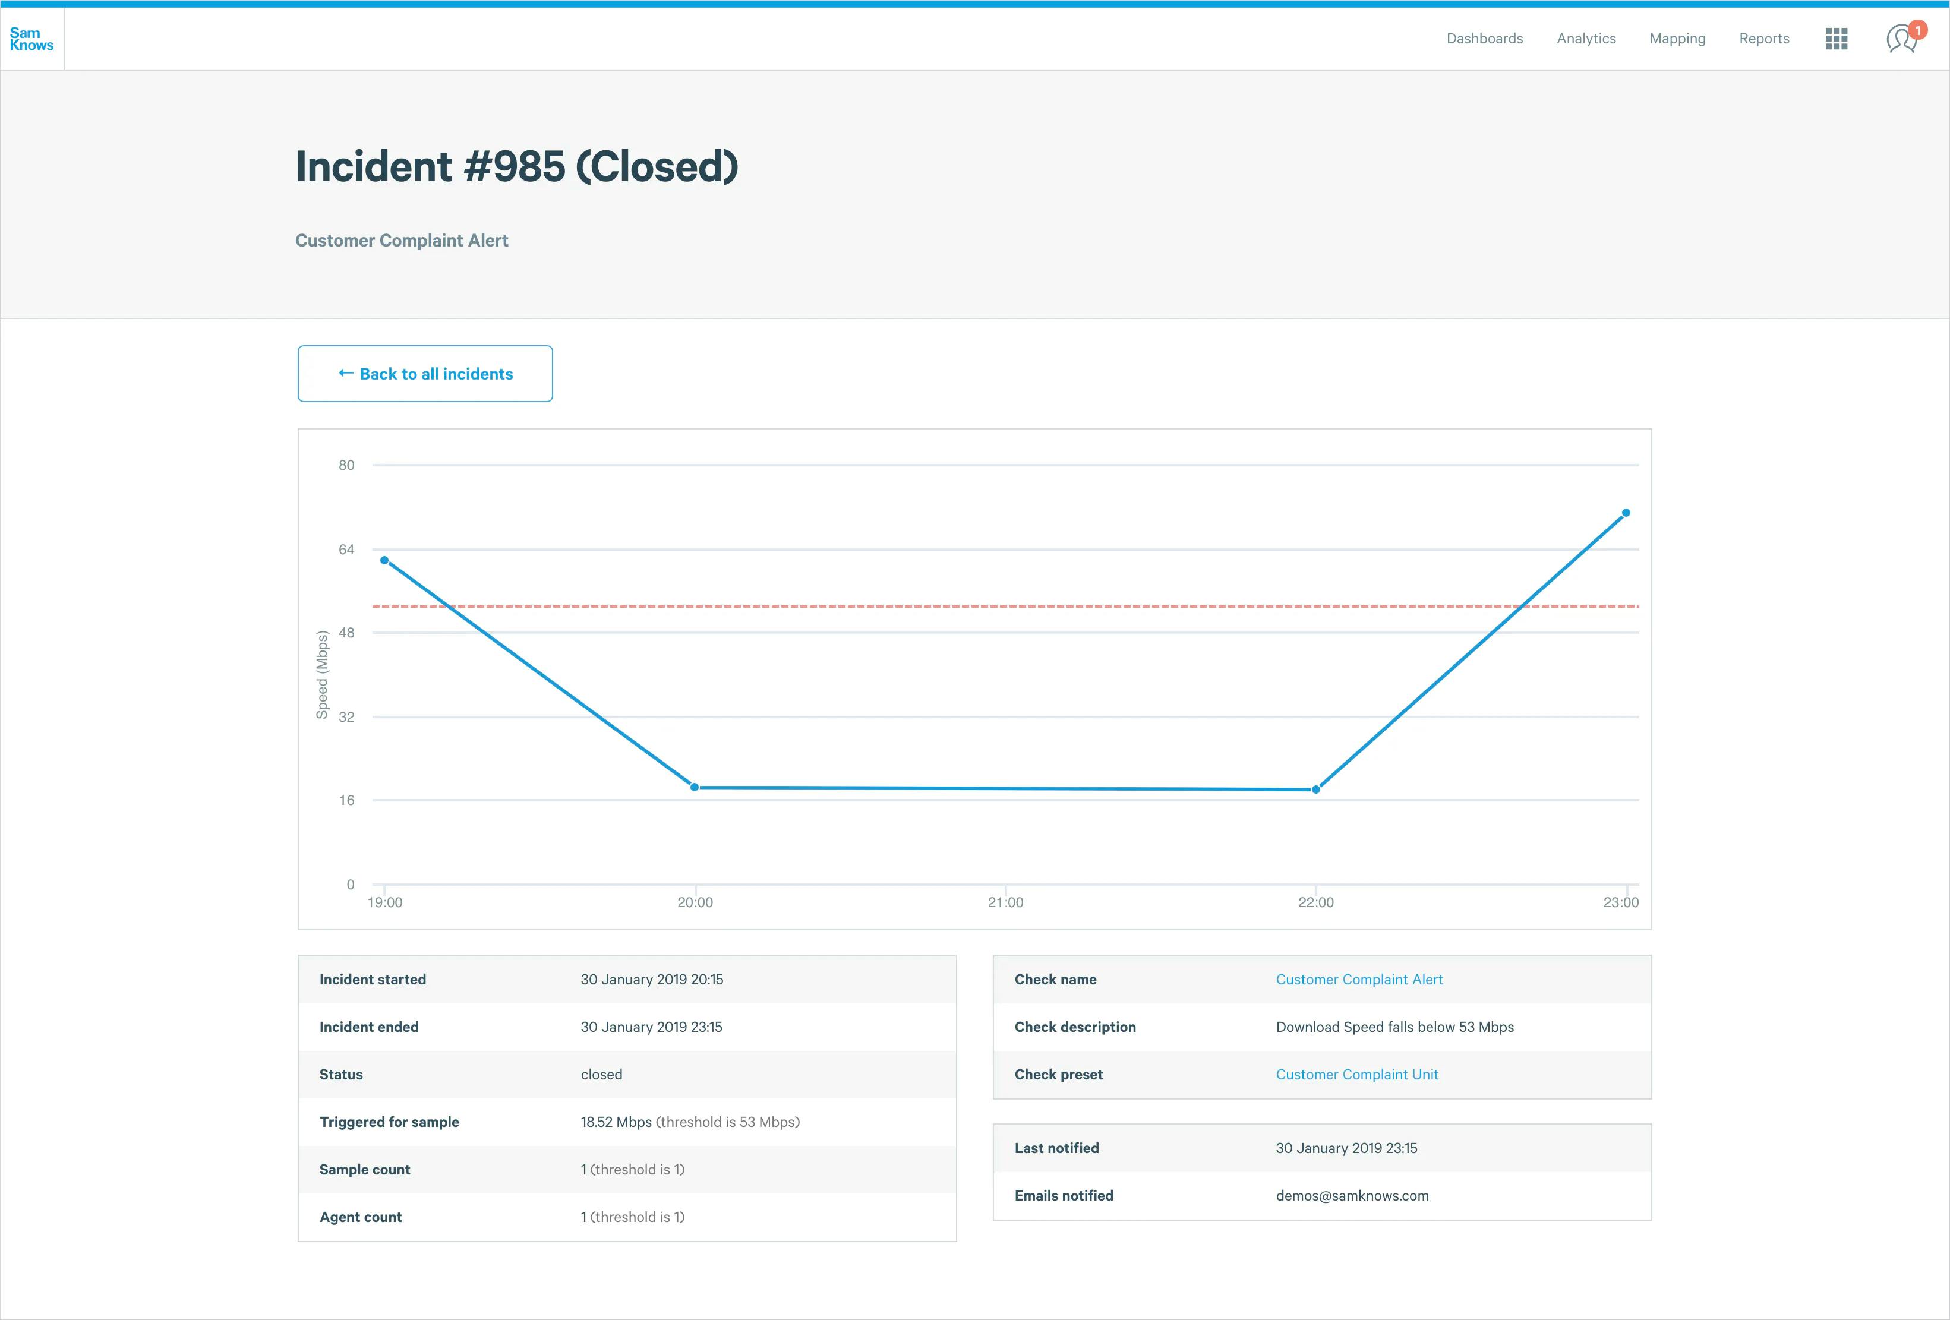Open the Mapping menu
Screen dimensions: 1950x1320
click(1677, 39)
